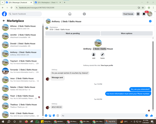Click the browser address bar URL
This screenshot has width=156, height=124.
[37, 8]
